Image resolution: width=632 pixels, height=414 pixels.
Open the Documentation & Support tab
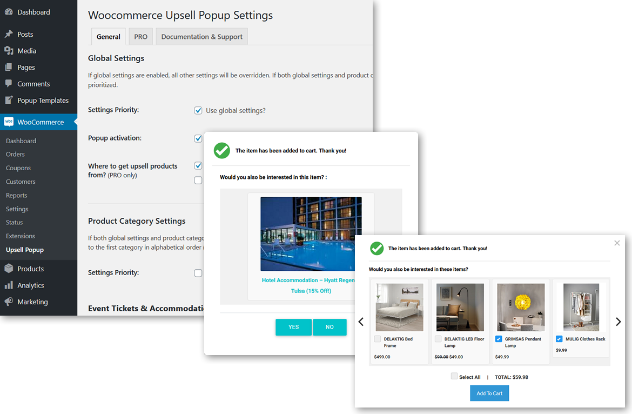(201, 37)
